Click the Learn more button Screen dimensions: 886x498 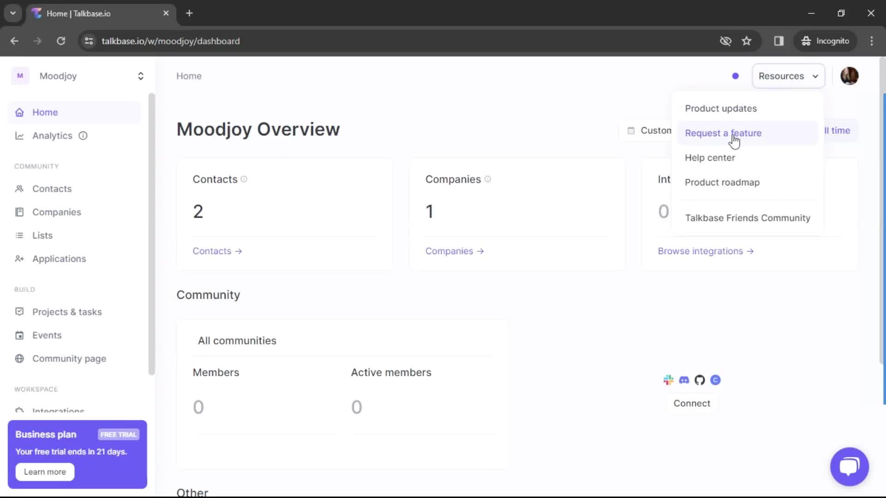[x=45, y=472]
